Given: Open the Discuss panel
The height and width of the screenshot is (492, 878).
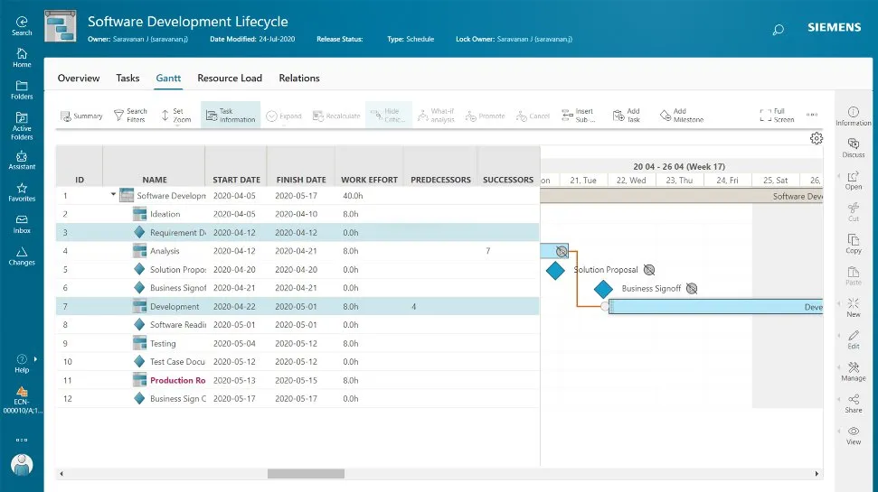Looking at the screenshot, I should pyautogui.click(x=854, y=148).
